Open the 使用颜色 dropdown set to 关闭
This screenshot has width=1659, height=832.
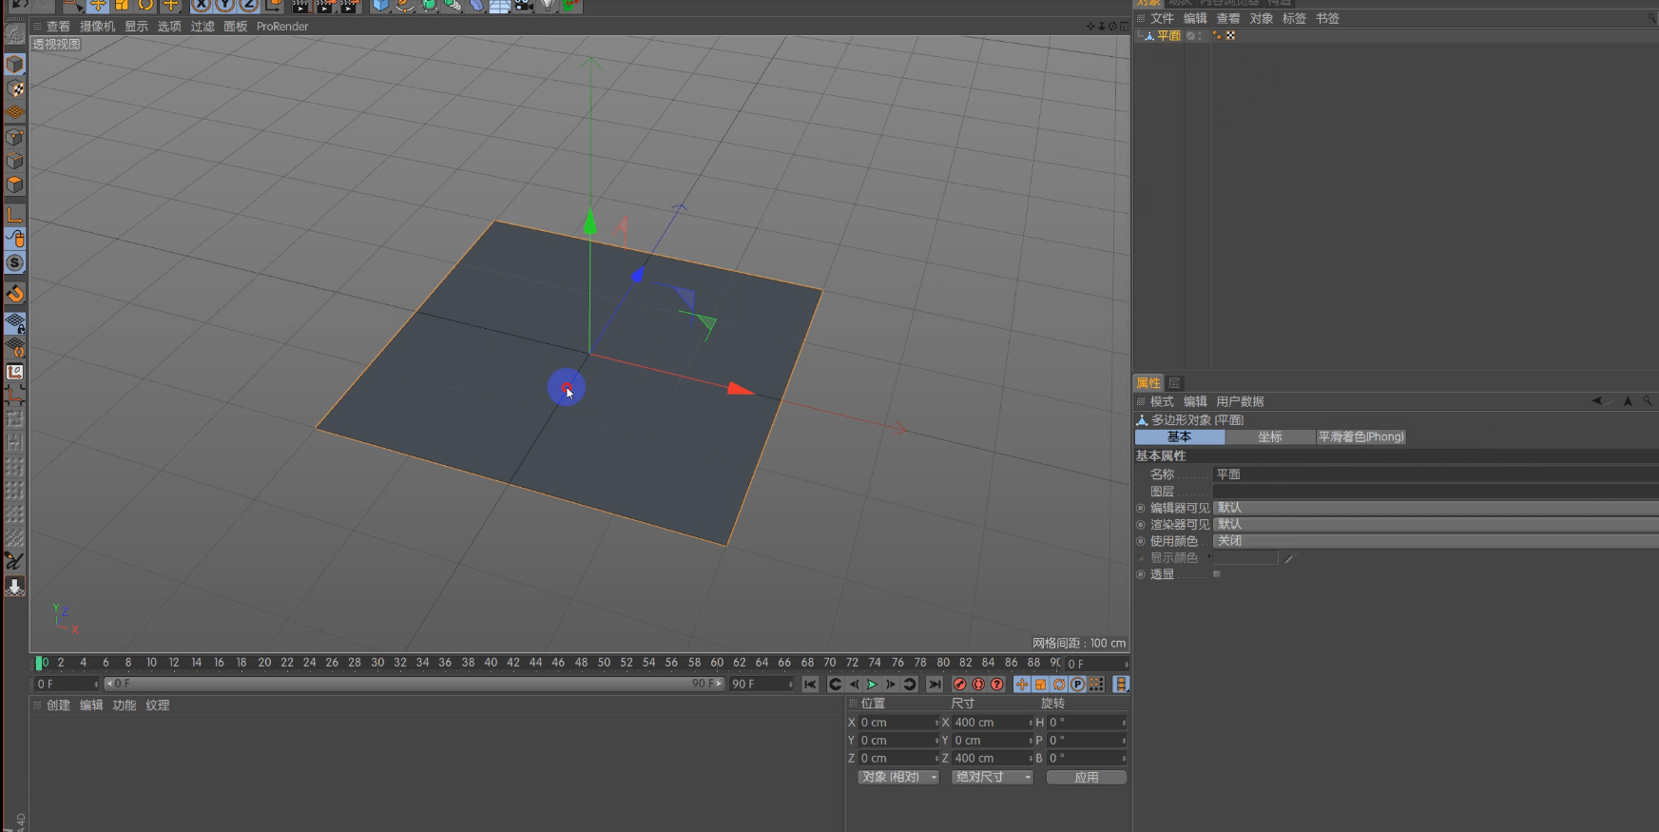click(x=1436, y=541)
